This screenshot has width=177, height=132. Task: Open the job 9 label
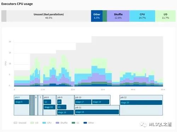tap(60, 97)
